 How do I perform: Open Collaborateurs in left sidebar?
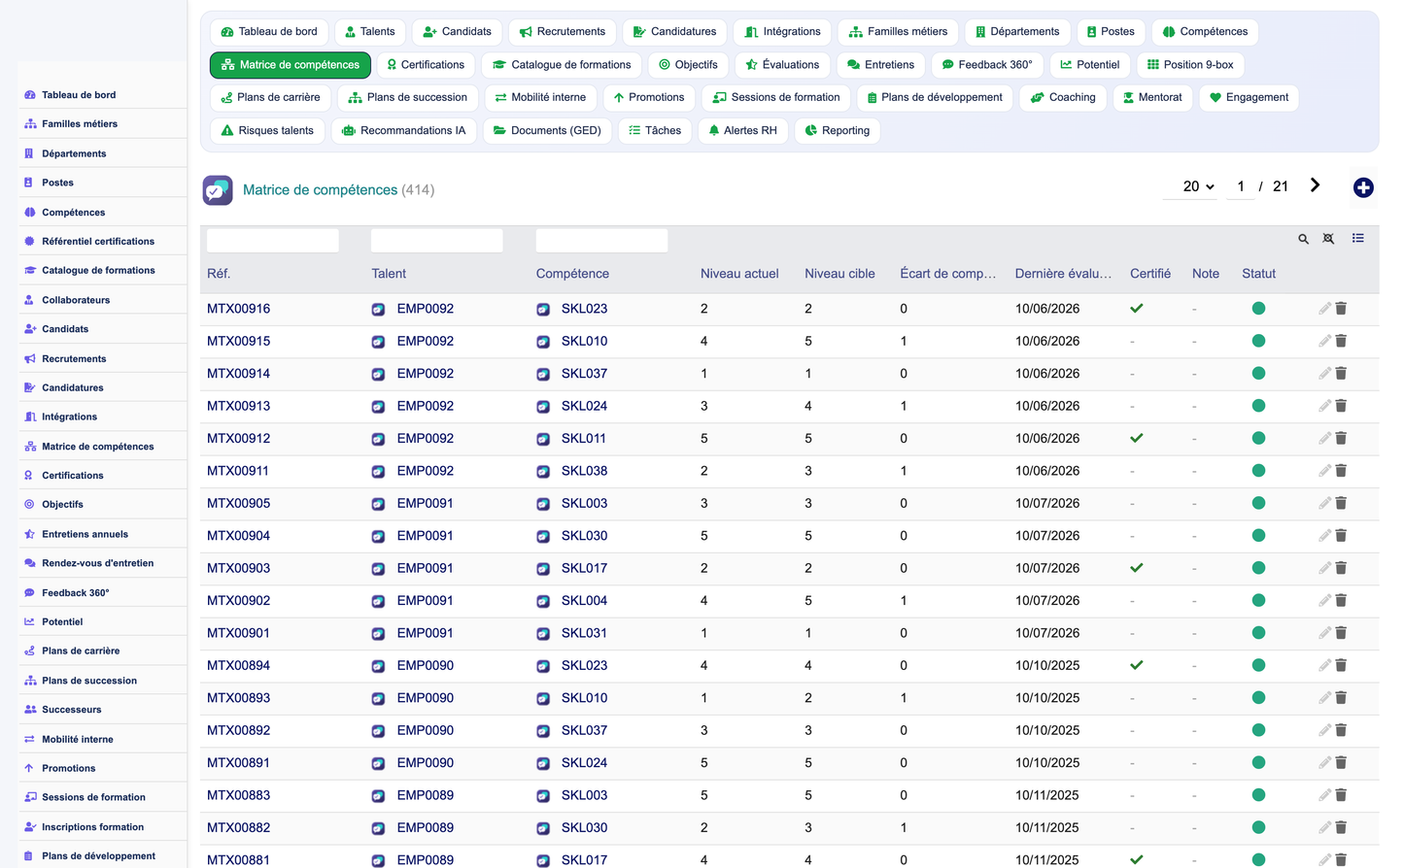tap(76, 300)
